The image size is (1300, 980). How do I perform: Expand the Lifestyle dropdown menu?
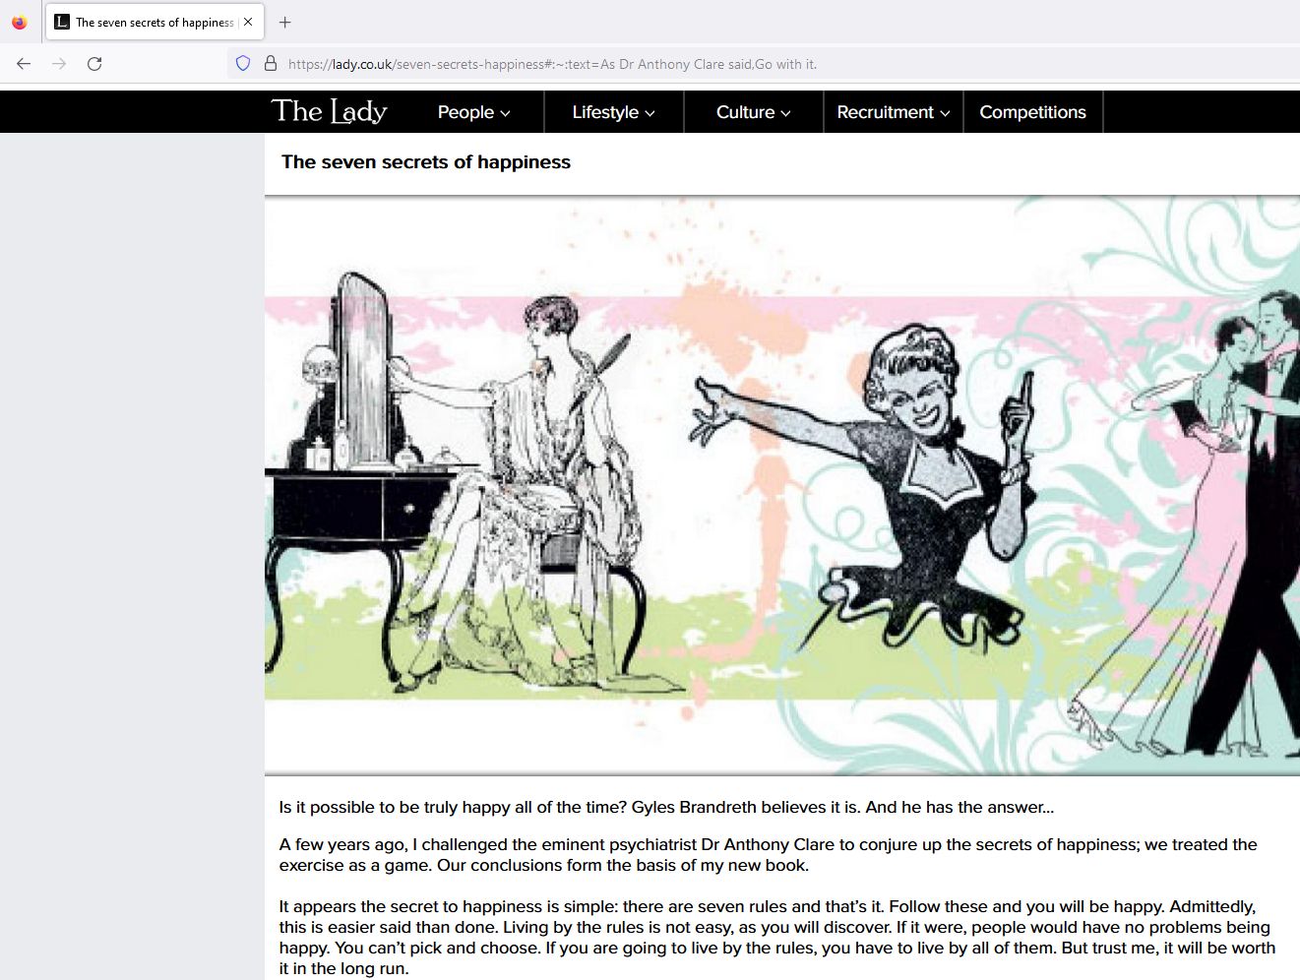613,112
